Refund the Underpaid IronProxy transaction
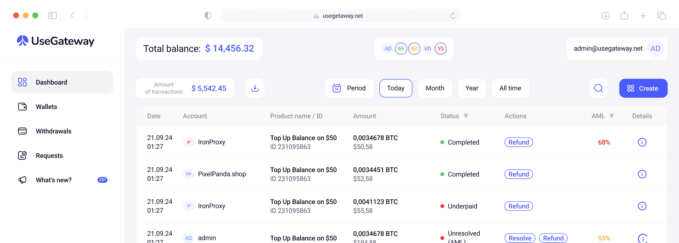 (x=519, y=206)
